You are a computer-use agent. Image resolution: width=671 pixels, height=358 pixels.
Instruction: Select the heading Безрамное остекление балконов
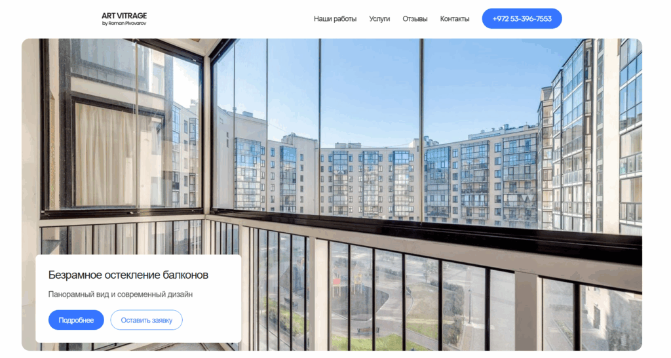(x=128, y=275)
